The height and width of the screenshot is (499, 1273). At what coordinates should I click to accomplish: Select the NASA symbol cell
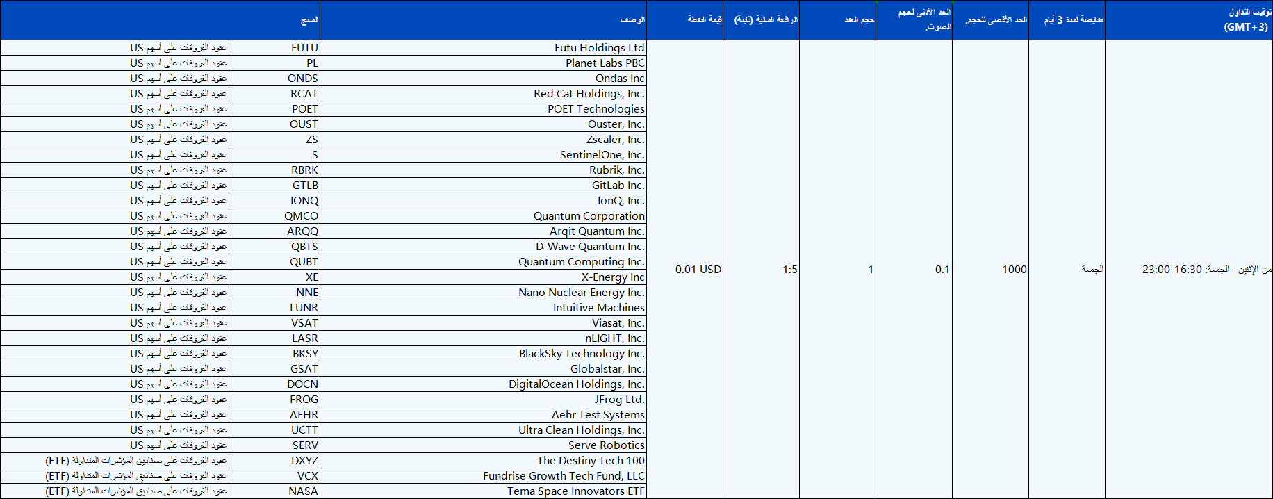pos(274,491)
